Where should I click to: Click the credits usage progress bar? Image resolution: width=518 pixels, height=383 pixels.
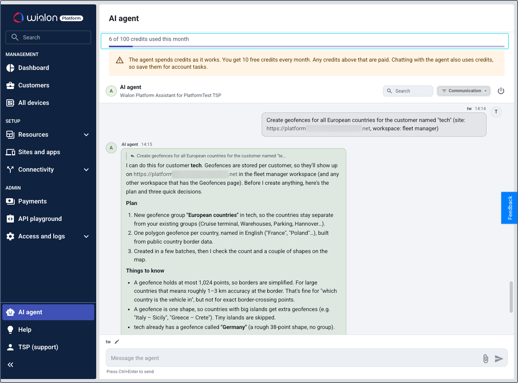coord(307,46)
